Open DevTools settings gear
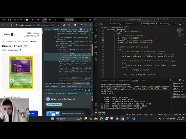This screenshot has width=186, height=139. click(84, 30)
